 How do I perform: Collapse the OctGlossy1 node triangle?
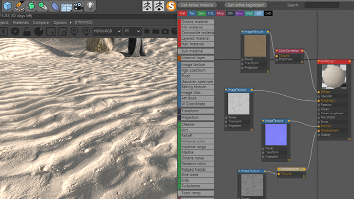click(x=319, y=61)
